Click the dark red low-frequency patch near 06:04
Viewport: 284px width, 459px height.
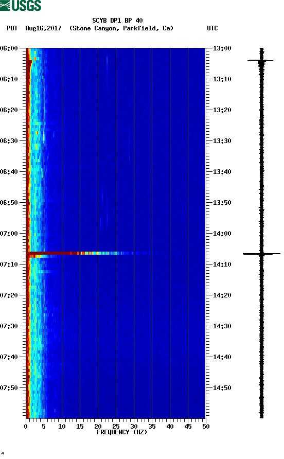[x=29, y=63]
